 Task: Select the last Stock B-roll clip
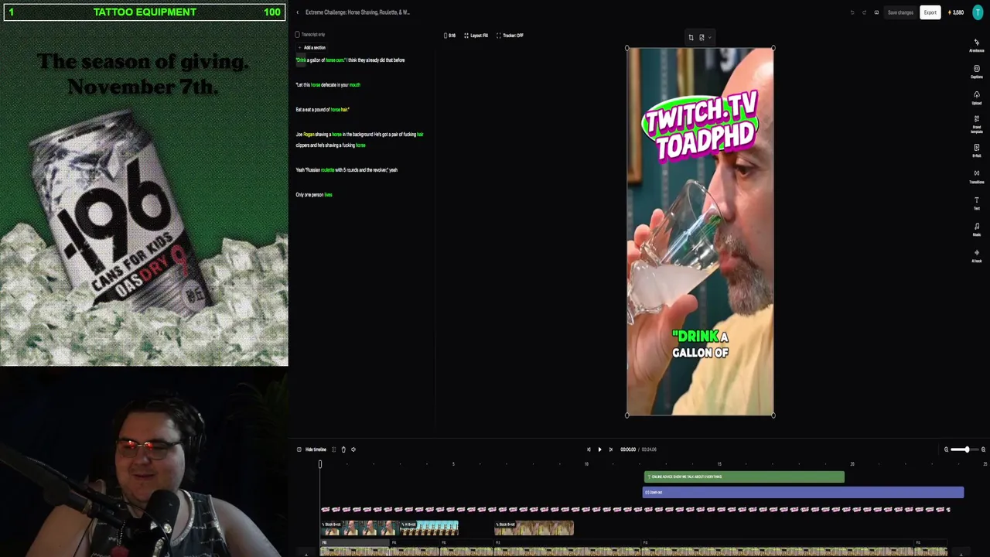point(534,528)
